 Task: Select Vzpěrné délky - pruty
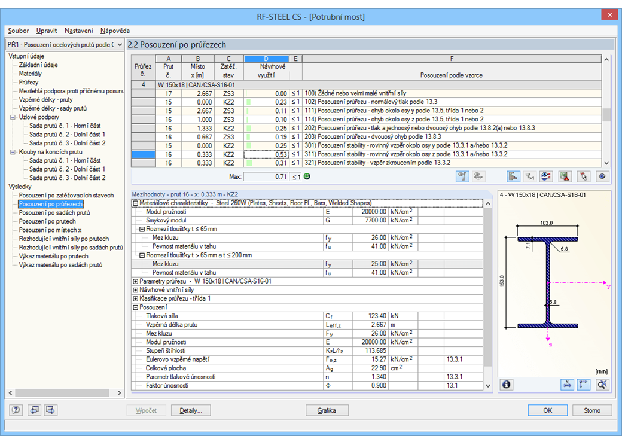coord(45,100)
